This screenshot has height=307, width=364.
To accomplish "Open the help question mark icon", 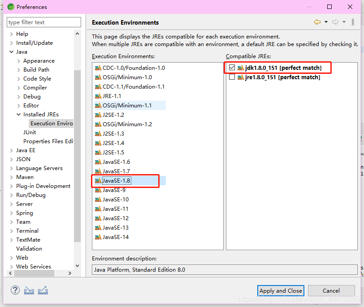I will pos(15,290).
